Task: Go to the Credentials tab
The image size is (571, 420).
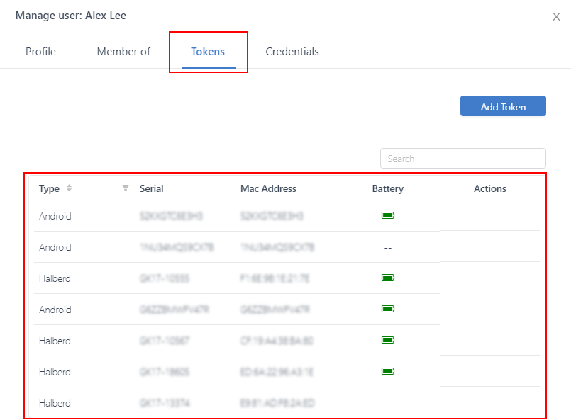Action: click(292, 52)
